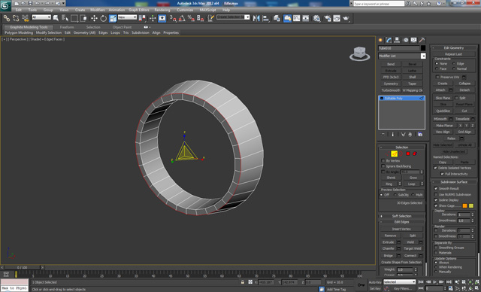This screenshot has height=292, width=481.
Task: Open the Motion command panel tab
Action: tap(406, 40)
